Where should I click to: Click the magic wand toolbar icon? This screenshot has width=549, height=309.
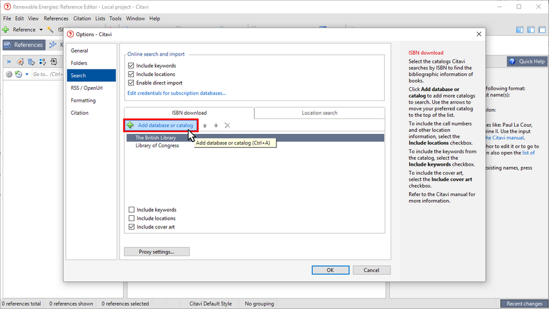[x=50, y=30]
